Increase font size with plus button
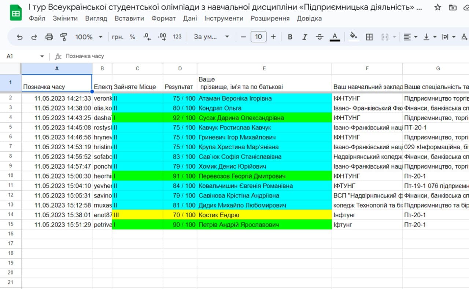469x289 pixels. tap(273, 37)
